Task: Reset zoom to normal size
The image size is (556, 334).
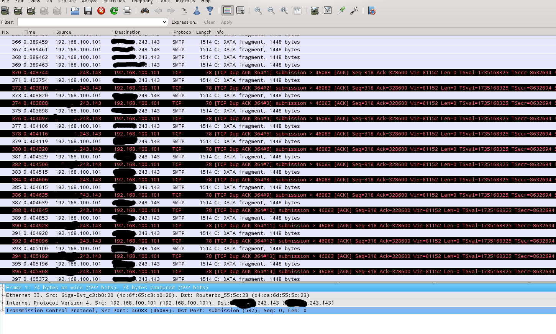Action: click(284, 11)
